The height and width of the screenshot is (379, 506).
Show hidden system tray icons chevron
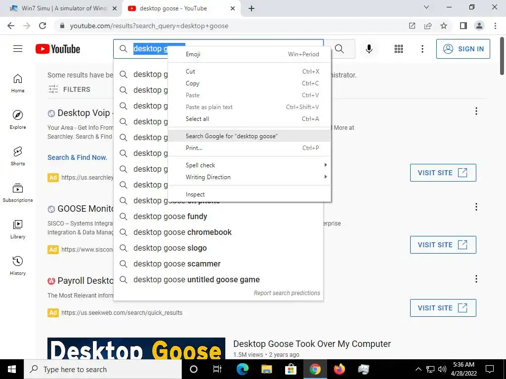(418, 369)
